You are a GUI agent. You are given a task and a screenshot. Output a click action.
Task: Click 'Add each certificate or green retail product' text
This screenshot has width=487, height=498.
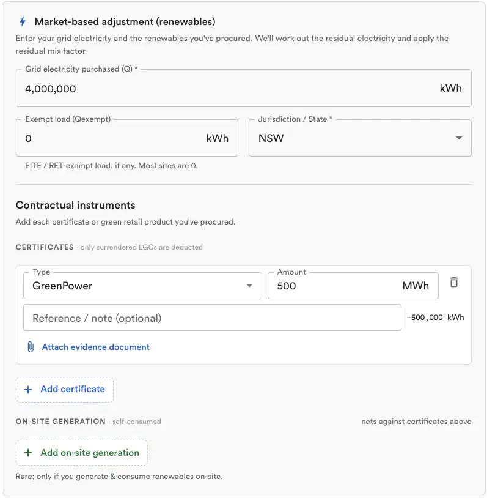(x=126, y=221)
